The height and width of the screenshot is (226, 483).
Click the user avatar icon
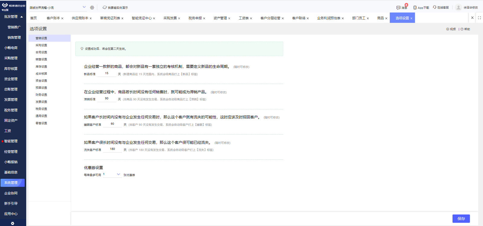point(458,8)
